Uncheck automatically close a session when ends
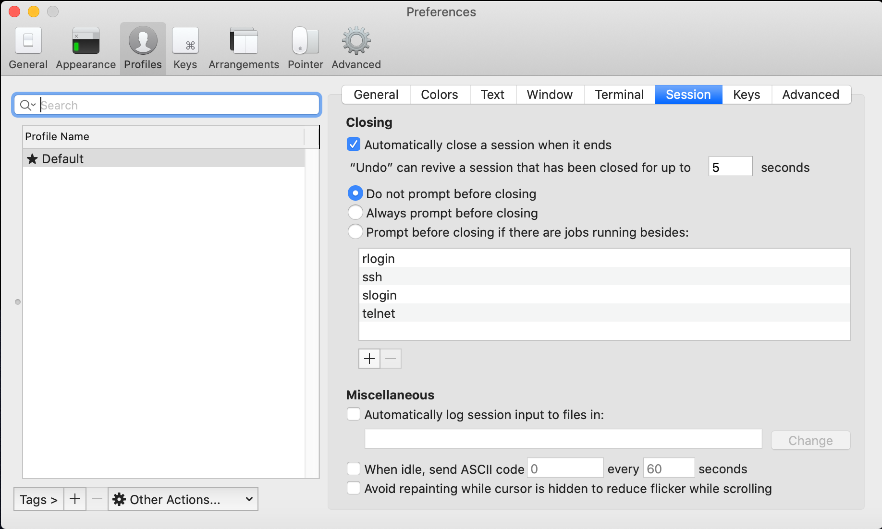Viewport: 882px width, 529px height. point(353,144)
